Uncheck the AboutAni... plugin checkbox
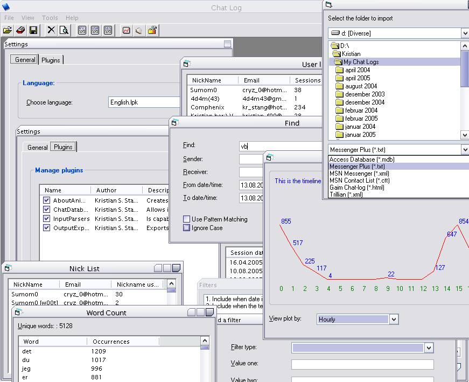Viewport: 469px width, 382px height. [47, 200]
